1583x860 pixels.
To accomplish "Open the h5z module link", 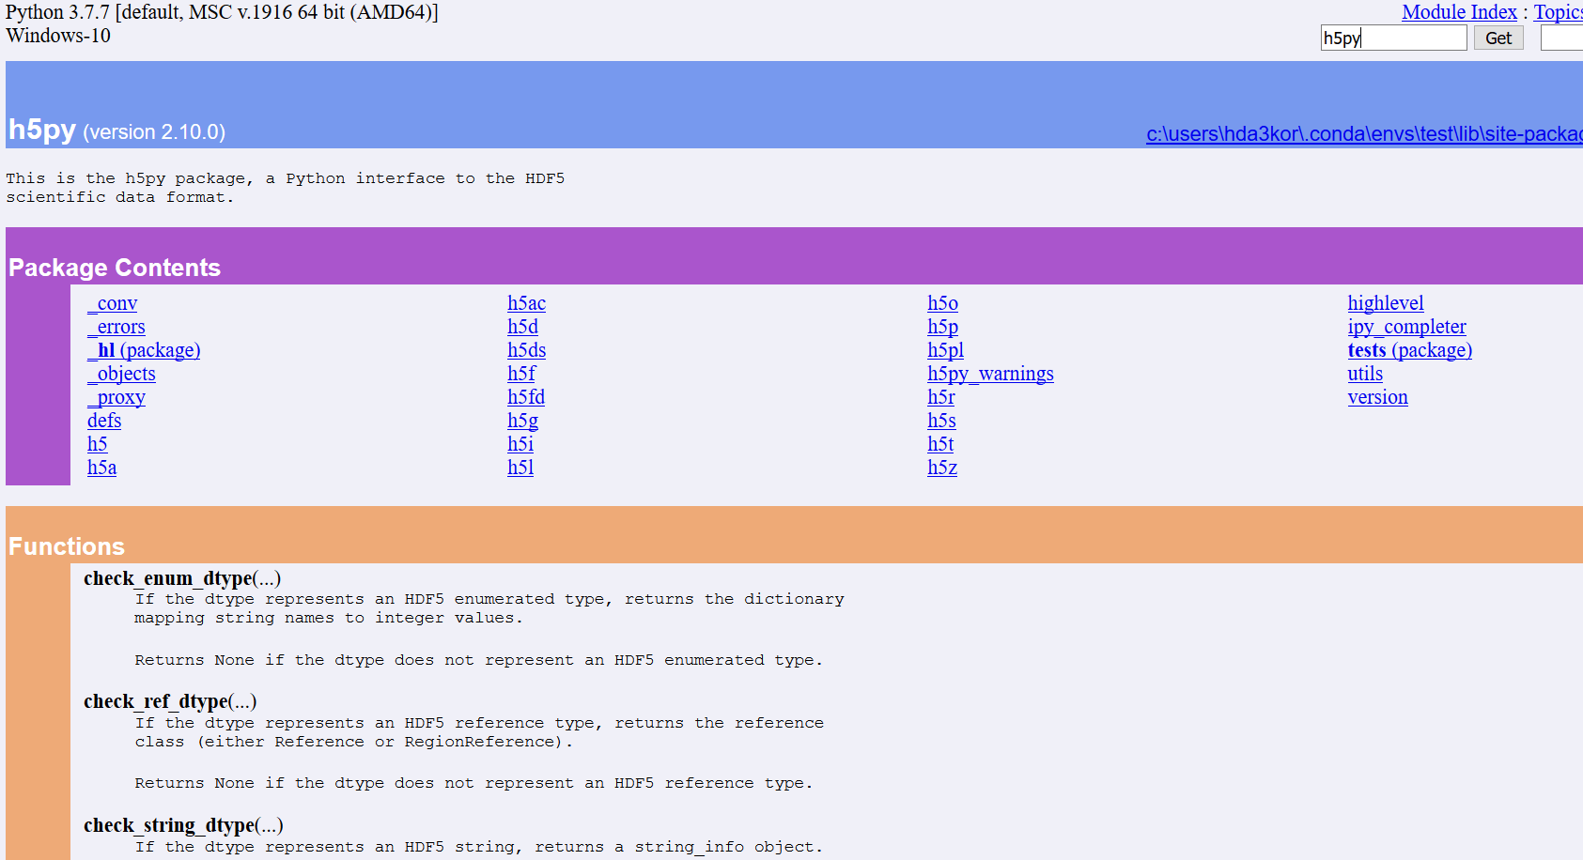I will point(942,468).
